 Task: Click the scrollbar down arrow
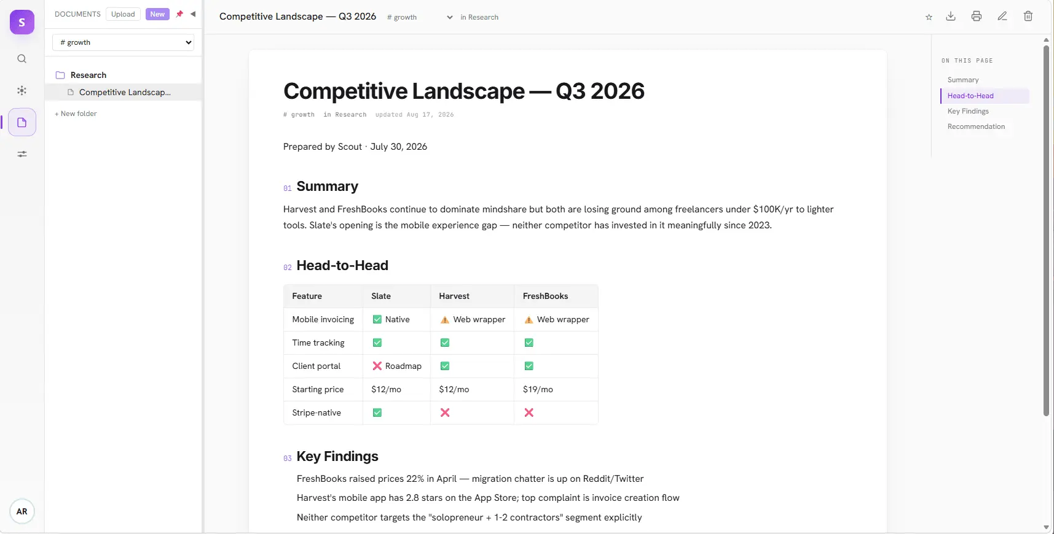click(x=1046, y=527)
